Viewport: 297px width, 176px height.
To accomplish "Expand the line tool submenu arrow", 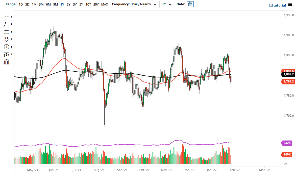I will point(12,17).
